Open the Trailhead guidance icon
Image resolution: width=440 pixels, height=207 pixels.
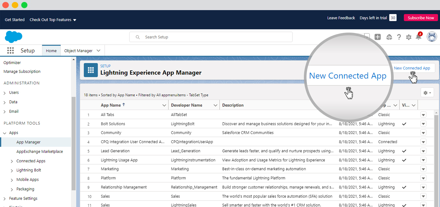(x=389, y=37)
